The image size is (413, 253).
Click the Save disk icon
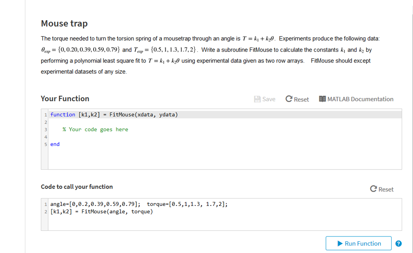point(257,99)
